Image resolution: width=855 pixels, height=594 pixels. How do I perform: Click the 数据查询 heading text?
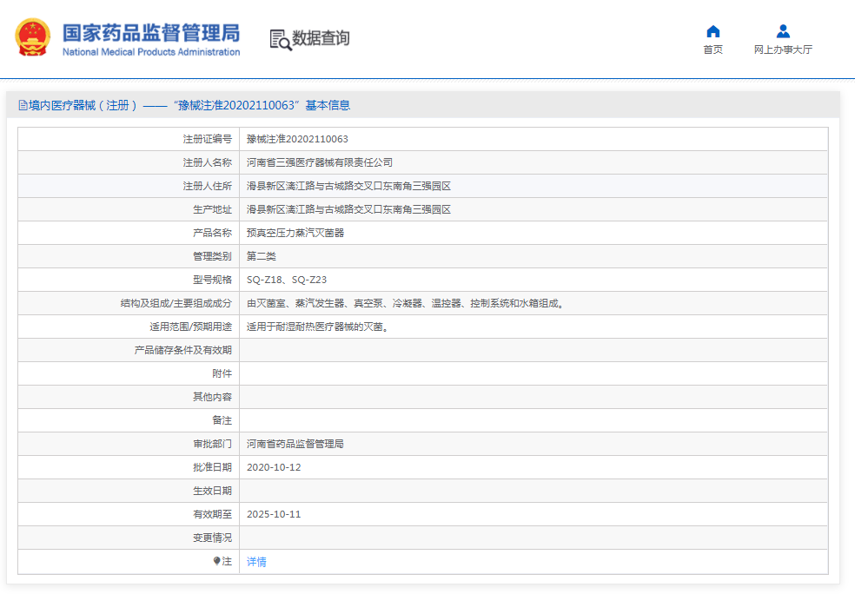pos(321,38)
